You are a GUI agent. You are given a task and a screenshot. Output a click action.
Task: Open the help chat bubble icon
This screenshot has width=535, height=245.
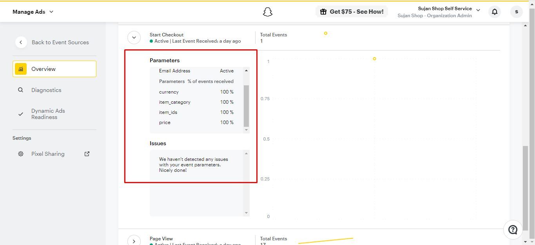tap(513, 230)
